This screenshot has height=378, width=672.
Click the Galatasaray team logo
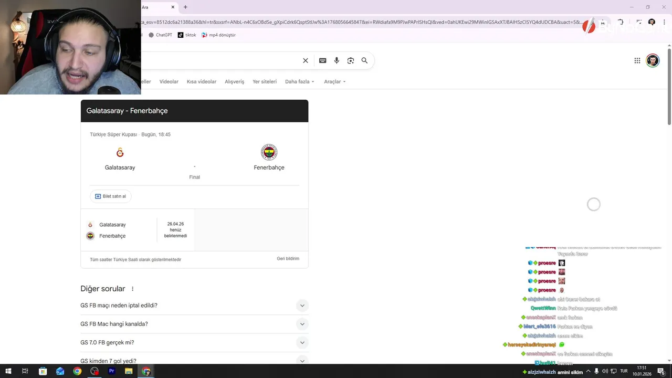(x=120, y=152)
